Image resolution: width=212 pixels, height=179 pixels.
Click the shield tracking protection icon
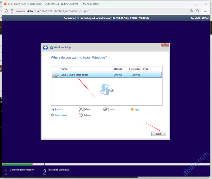[7, 11]
